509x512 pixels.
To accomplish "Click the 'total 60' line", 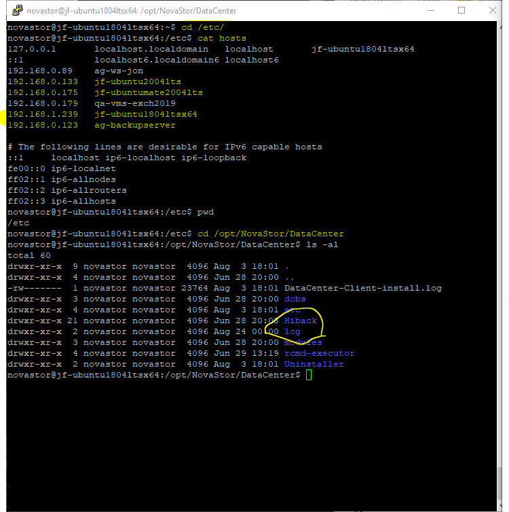I will 29,255.
